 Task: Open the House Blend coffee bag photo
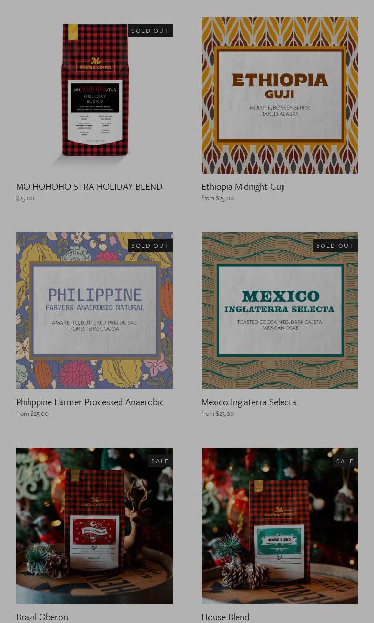tap(280, 526)
